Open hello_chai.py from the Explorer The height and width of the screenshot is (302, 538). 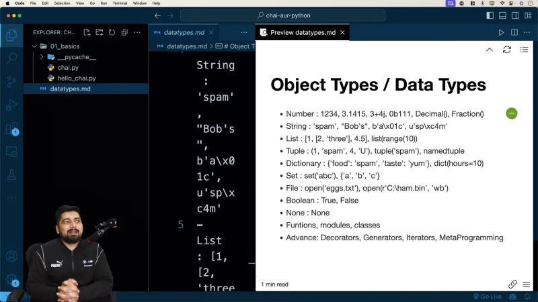pyautogui.click(x=76, y=79)
